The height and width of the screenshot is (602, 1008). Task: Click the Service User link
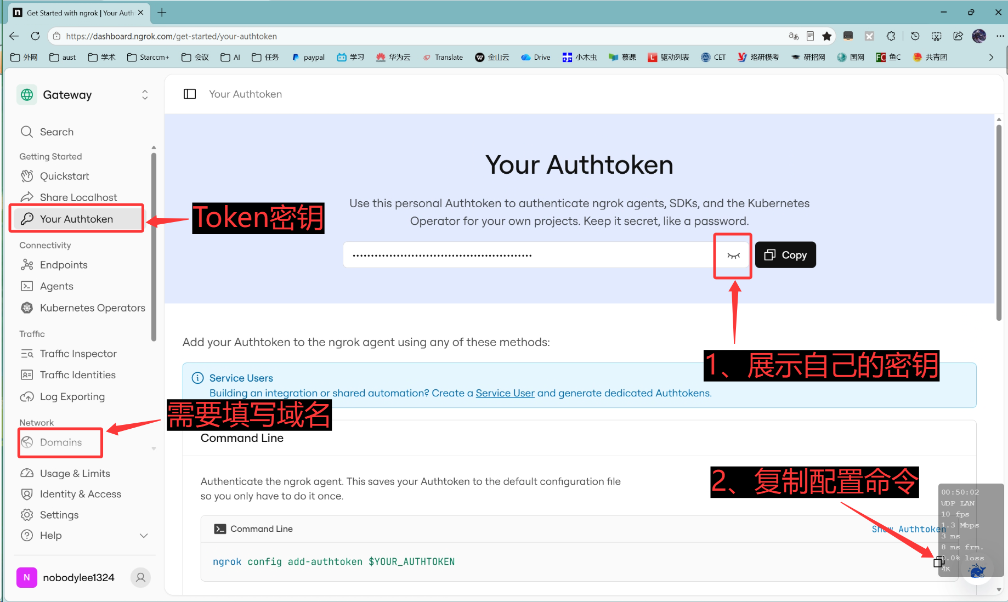coord(505,393)
